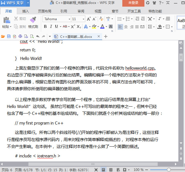
Task: Open the bullet list dropdown arrow
Action: point(123,19)
